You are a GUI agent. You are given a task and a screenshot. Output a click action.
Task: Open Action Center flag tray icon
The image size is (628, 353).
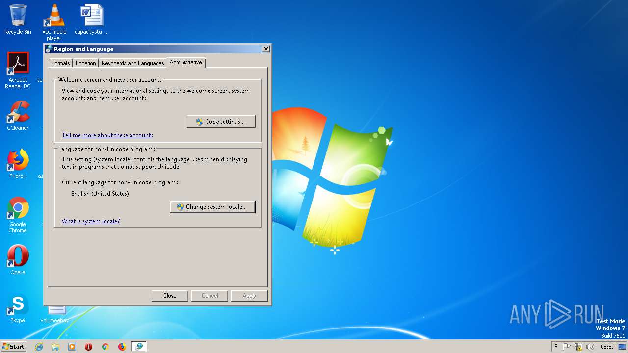pyautogui.click(x=567, y=347)
